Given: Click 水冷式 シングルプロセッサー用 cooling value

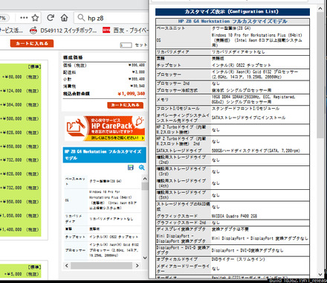Looking at the screenshot, I should pos(242,90).
